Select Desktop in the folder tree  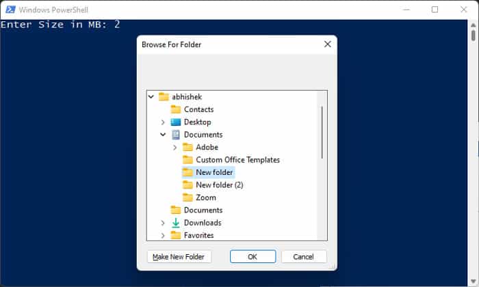click(x=197, y=122)
